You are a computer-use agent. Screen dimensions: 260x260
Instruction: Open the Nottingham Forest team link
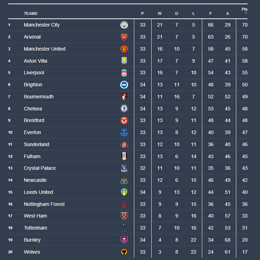tap(44, 204)
